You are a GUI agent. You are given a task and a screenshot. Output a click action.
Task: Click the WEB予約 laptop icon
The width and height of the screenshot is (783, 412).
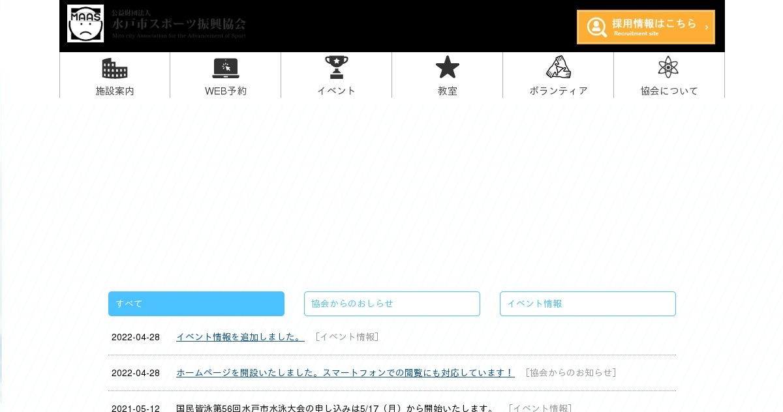click(x=226, y=68)
